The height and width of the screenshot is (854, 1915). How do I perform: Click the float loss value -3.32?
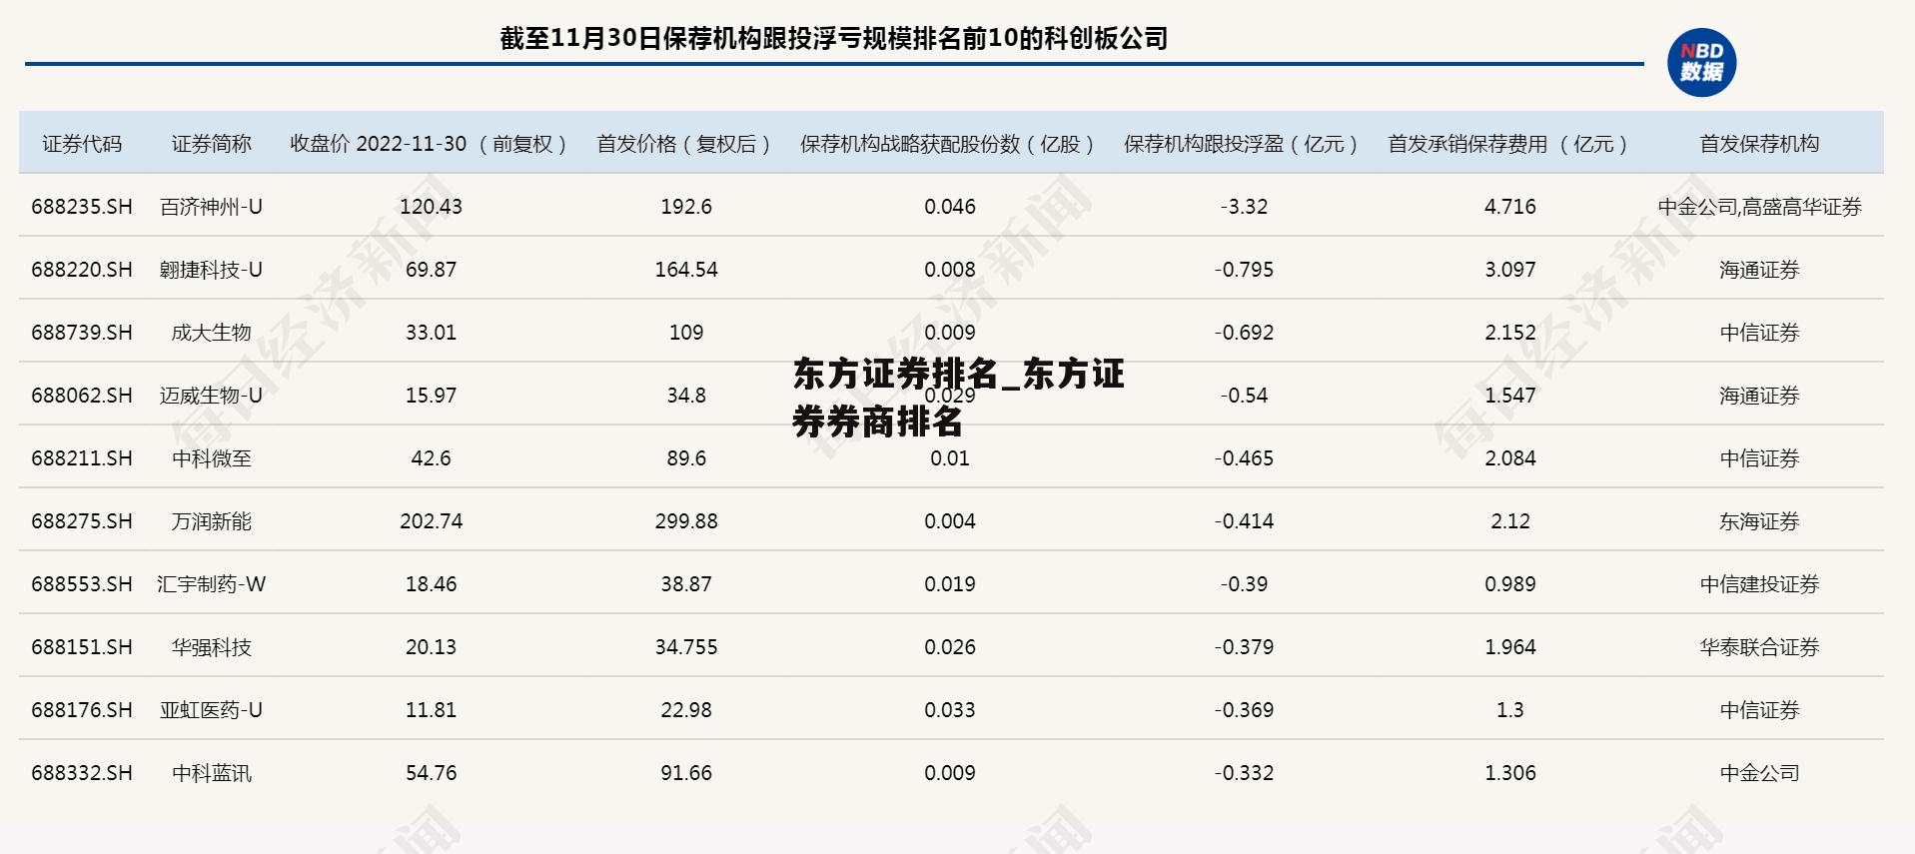click(1244, 207)
